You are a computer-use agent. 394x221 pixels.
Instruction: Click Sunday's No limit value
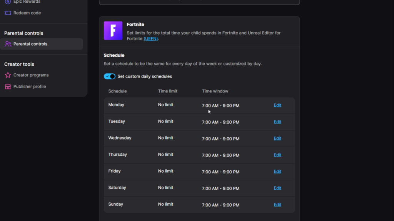pos(165,204)
